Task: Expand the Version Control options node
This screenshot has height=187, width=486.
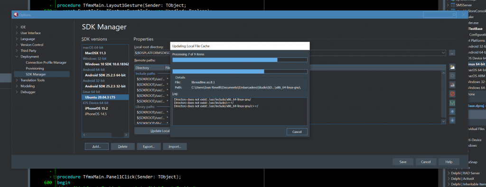Action: tap(17, 45)
